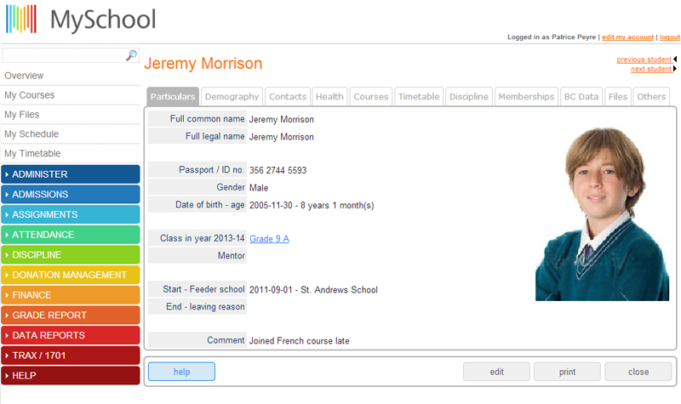Click the edit my account link
681x404 pixels.
pos(627,37)
